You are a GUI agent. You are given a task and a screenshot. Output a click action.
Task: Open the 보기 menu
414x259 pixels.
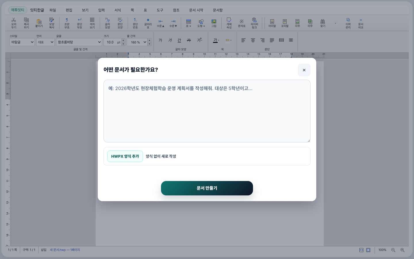click(85, 10)
